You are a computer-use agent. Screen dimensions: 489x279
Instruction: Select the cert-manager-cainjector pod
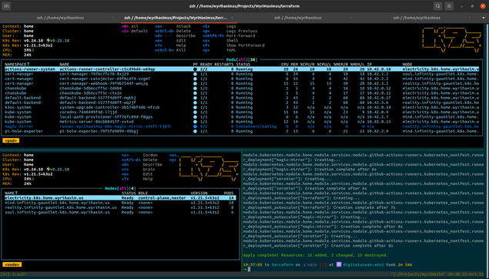click(105, 79)
